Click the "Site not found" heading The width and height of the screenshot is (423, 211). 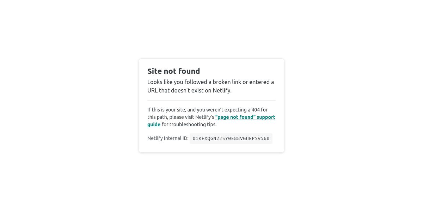pos(174,71)
